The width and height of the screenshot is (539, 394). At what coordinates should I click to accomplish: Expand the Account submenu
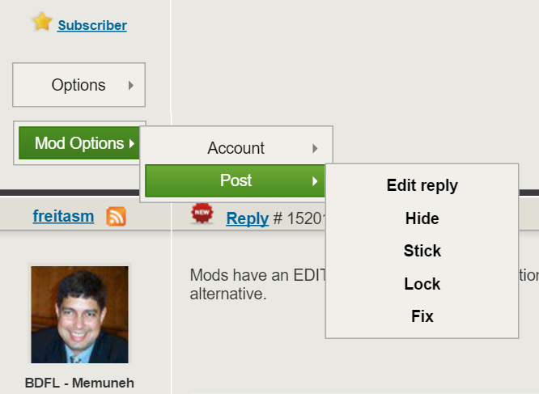tap(236, 148)
